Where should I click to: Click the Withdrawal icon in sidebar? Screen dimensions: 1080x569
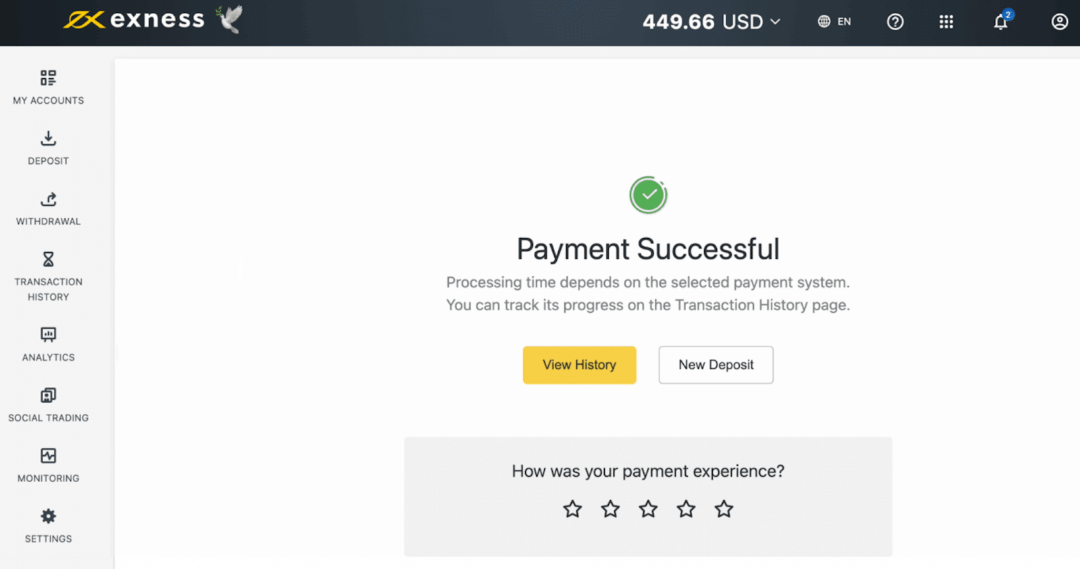point(48,200)
